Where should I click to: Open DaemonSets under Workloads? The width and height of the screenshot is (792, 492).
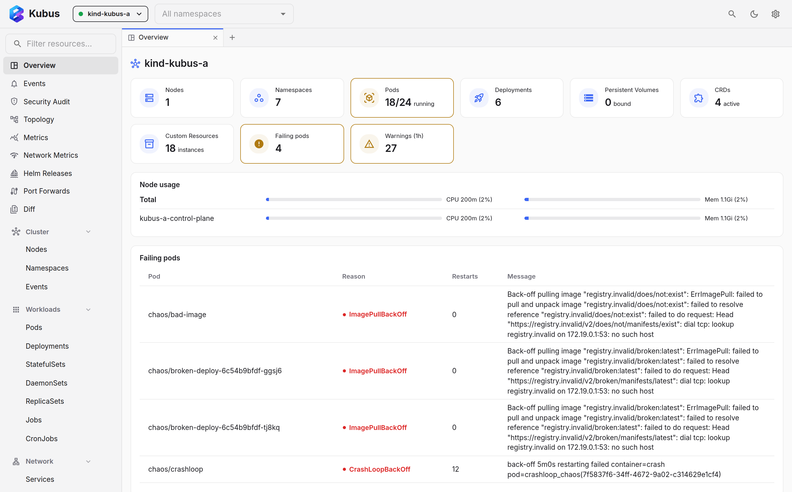(x=47, y=383)
